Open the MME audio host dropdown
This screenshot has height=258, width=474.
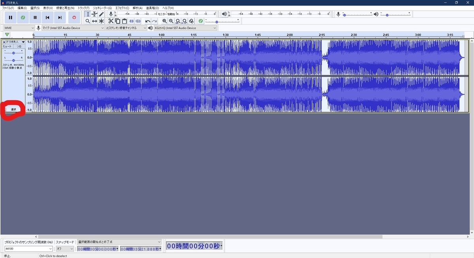[19, 28]
